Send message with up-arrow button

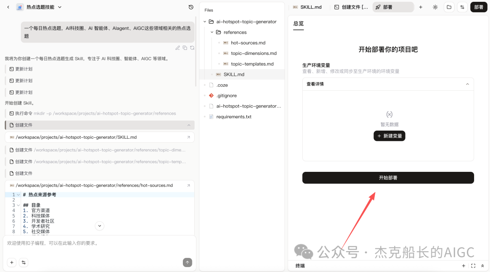pyautogui.click(x=187, y=262)
